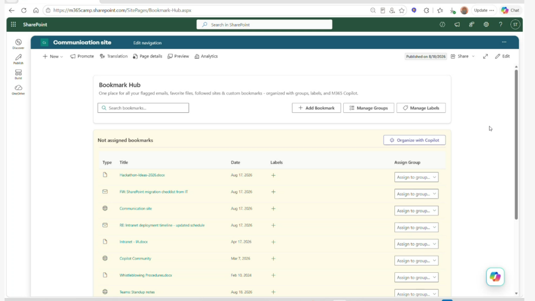Click the browser address bar URL
Screen dimensions: 535x301
point(122,10)
